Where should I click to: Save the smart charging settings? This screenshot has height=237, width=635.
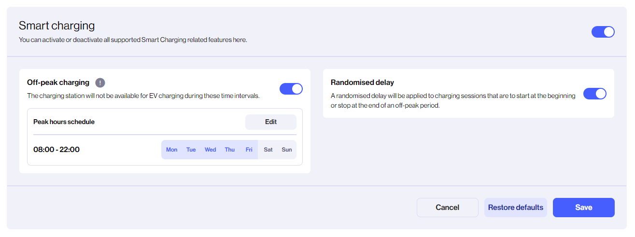tap(583, 208)
